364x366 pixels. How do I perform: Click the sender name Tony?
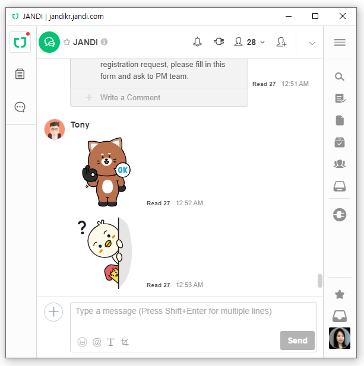click(80, 125)
